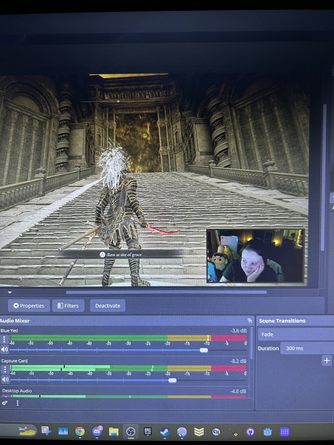Open Epic Games Launcher from the taskbar
334x445 pixels.
coord(148,431)
